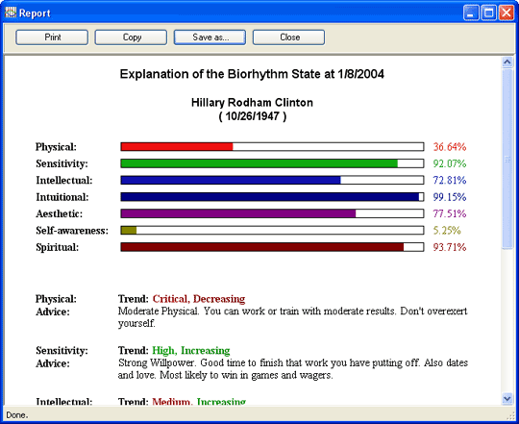Screen dimensions: 519x424
Task: Click the 92.07% Sensitivity value
Action: pos(450,163)
